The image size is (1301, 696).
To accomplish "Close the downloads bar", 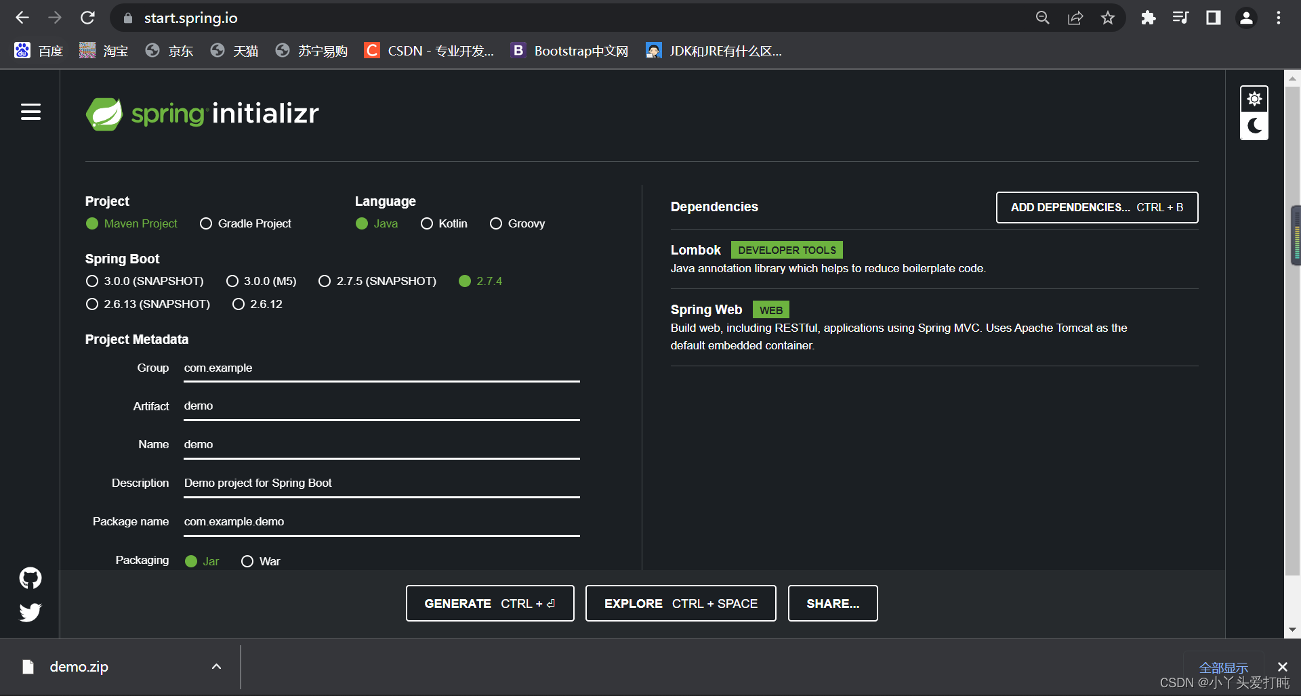I will (x=1282, y=667).
